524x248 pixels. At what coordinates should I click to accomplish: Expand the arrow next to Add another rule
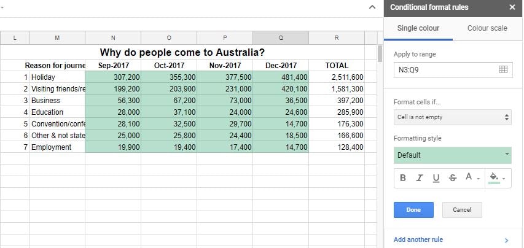(x=507, y=240)
